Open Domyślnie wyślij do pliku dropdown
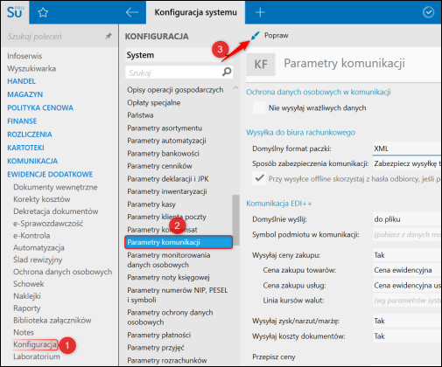The width and height of the screenshot is (442, 367). tap(407, 219)
